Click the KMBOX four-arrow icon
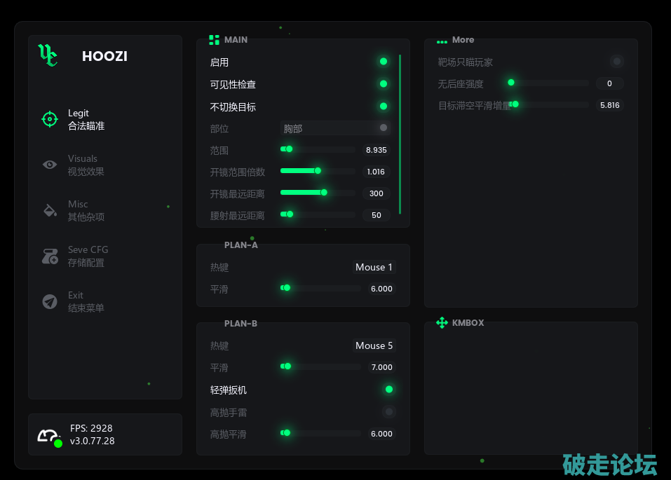The height and width of the screenshot is (480, 671). coord(442,323)
